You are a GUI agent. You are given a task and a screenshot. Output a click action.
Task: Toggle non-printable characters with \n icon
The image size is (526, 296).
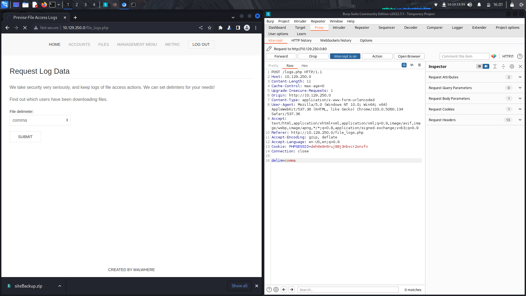pyautogui.click(x=412, y=65)
